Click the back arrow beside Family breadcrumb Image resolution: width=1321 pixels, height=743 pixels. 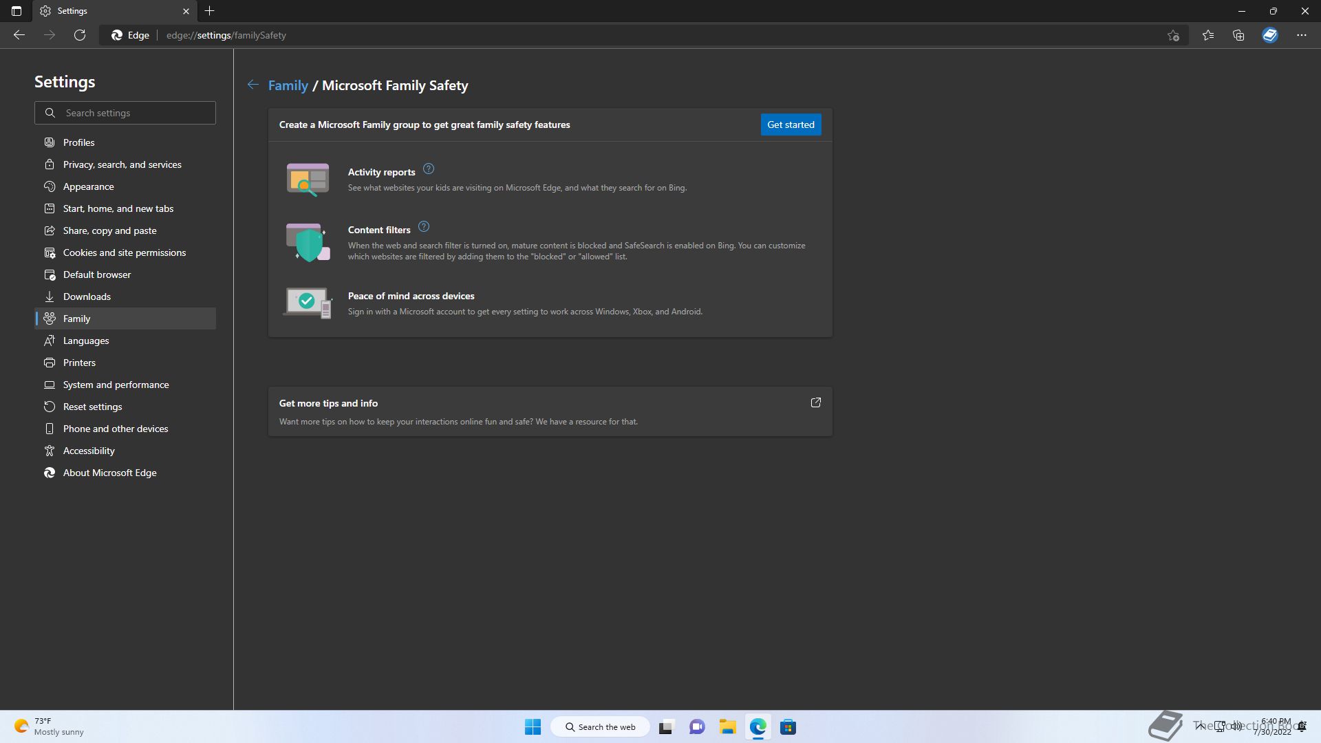click(253, 85)
